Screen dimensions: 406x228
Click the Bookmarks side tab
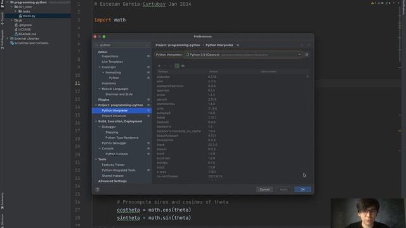point(3,201)
